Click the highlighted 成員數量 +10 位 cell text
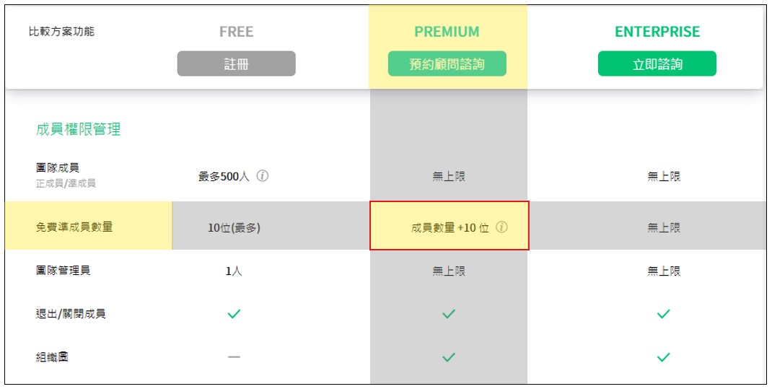772x389 pixels. [x=449, y=227]
